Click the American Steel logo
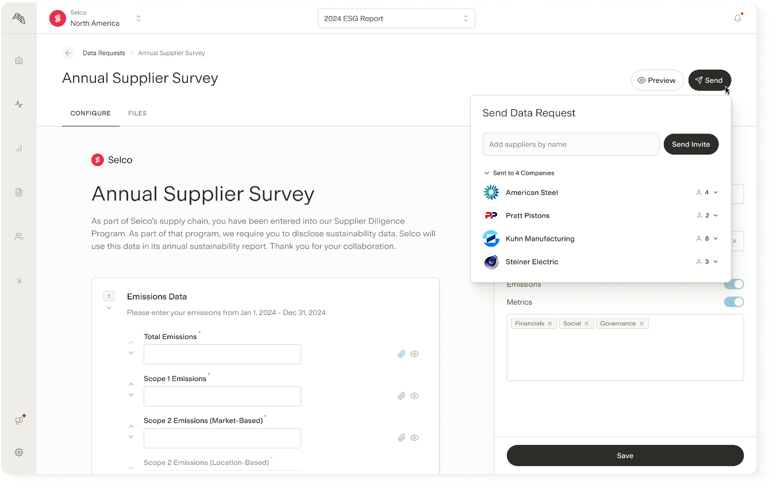The image size is (777, 488). click(x=491, y=193)
